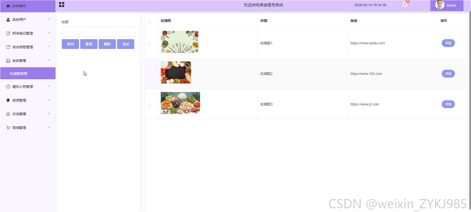Open 详情 for 轮播图3

[448, 104]
